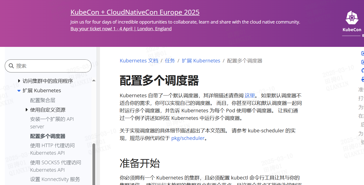
Task: Click 使用自定义资源 sidebar label
Action: 48,110
